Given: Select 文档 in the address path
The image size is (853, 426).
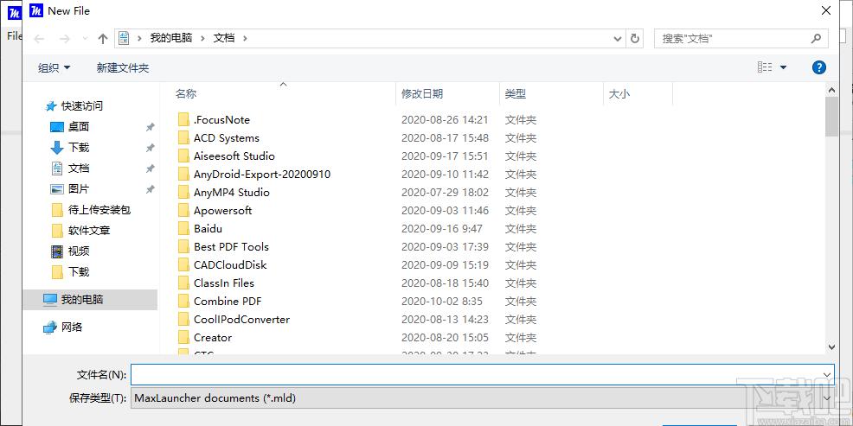Looking at the screenshot, I should tap(224, 38).
